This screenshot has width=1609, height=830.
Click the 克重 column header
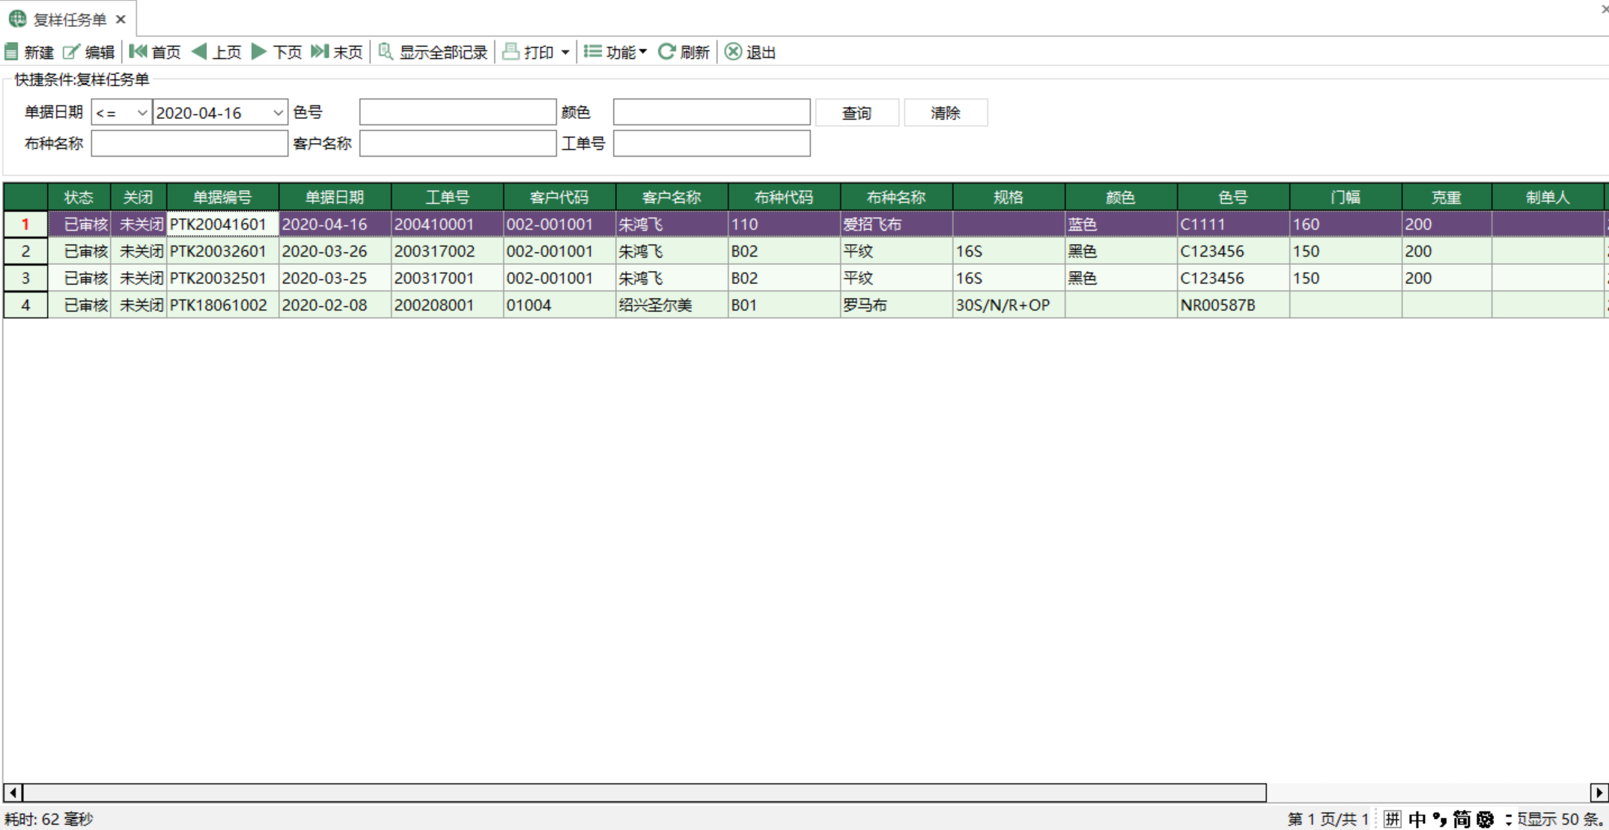tap(1447, 198)
